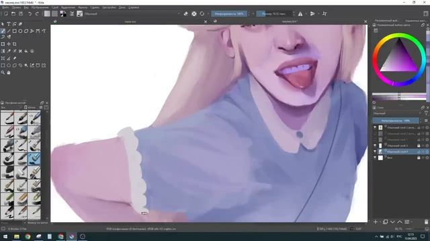
Task: Select the Ellipse shape tool
Action: 20,31
